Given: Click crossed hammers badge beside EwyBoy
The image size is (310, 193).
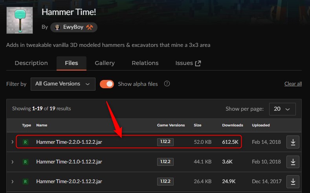Looking at the screenshot, I should click(89, 27).
